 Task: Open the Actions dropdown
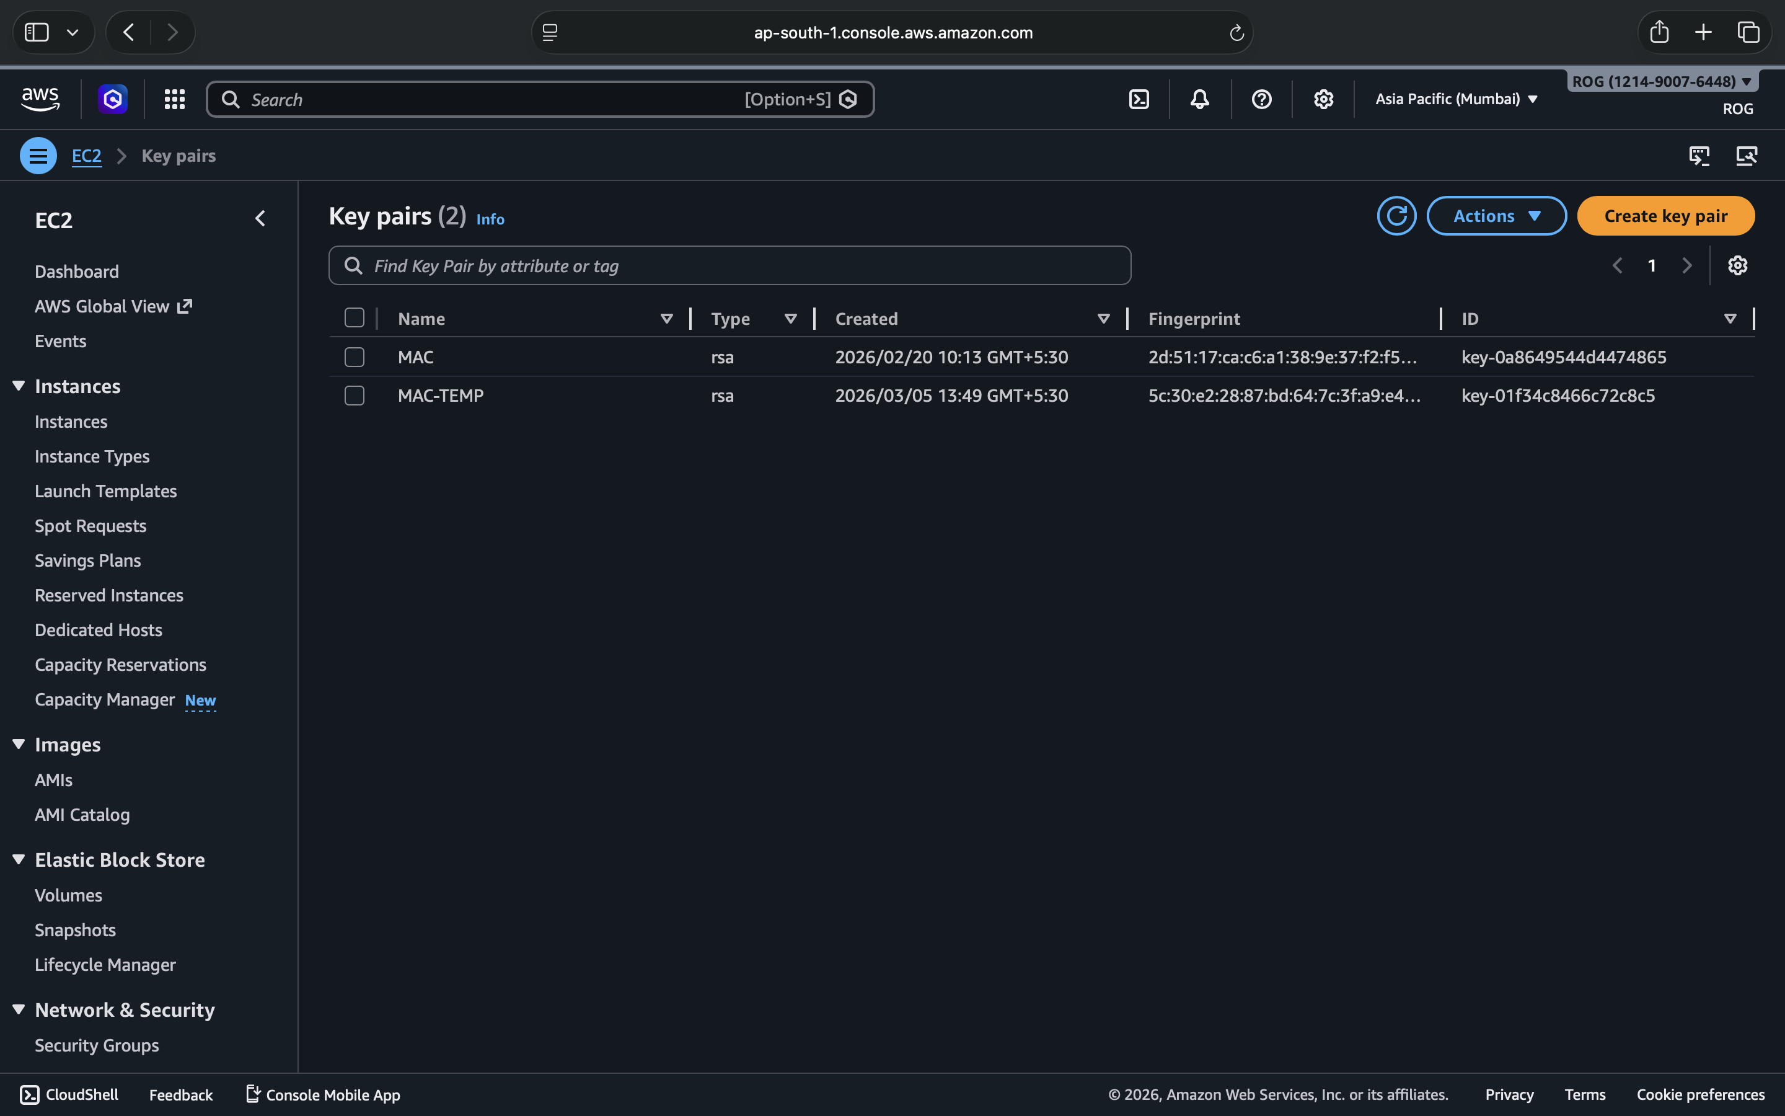click(x=1496, y=216)
